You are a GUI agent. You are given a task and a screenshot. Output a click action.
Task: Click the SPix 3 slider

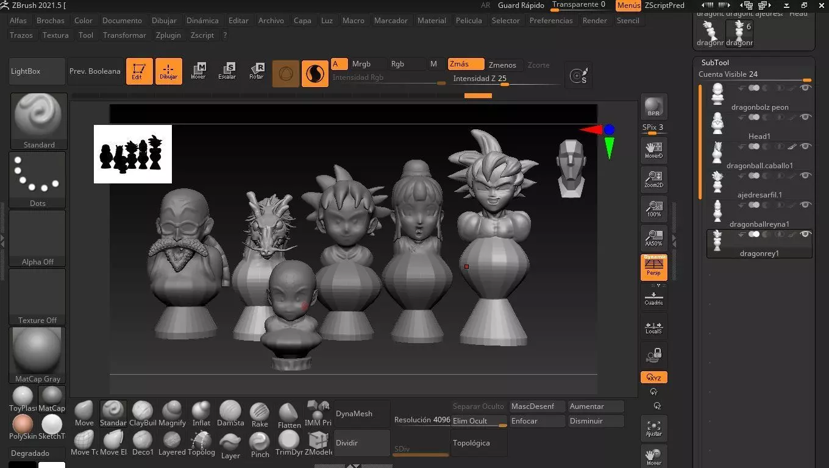653,129
